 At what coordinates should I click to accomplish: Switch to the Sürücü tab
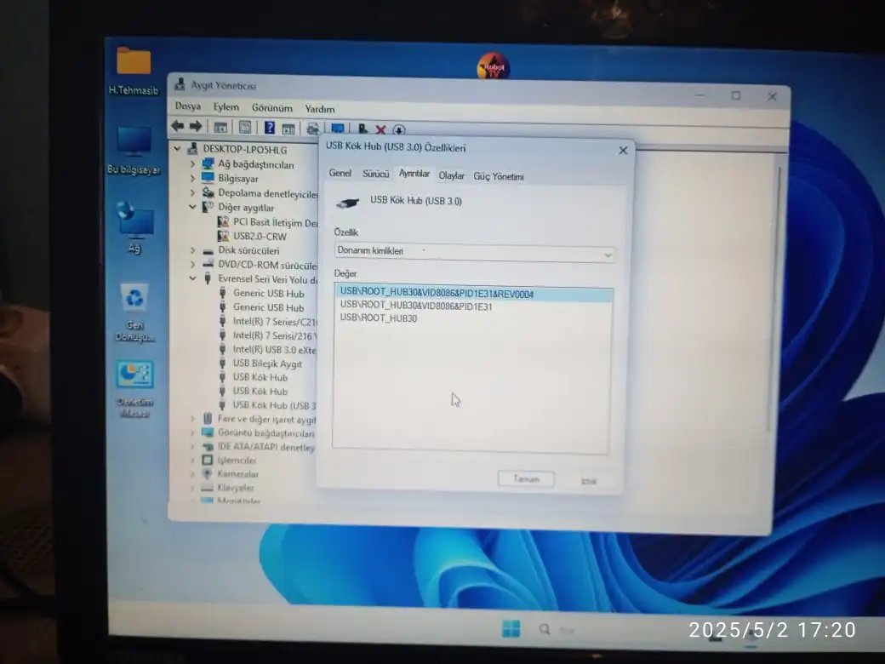click(x=375, y=174)
